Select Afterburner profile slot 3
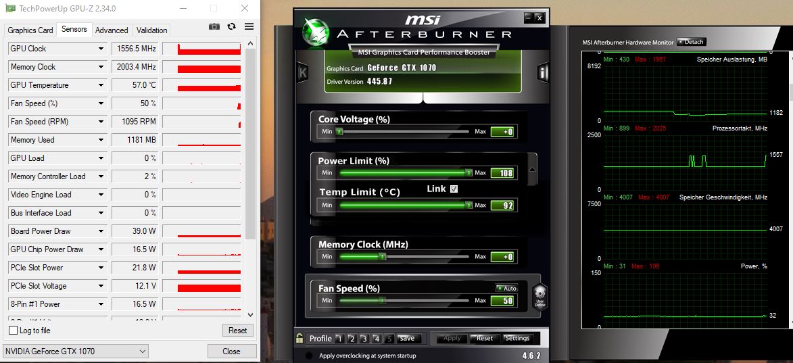The width and height of the screenshot is (793, 363). click(x=364, y=339)
